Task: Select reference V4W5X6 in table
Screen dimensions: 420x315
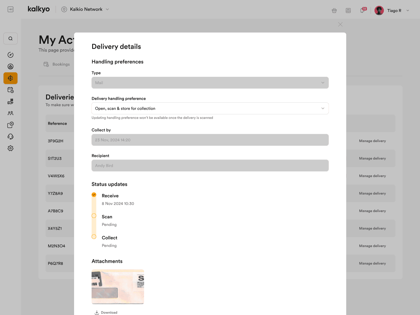Action: (x=56, y=176)
